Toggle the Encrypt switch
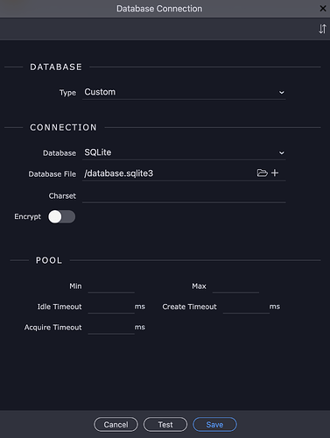330x438 pixels. [x=61, y=216]
